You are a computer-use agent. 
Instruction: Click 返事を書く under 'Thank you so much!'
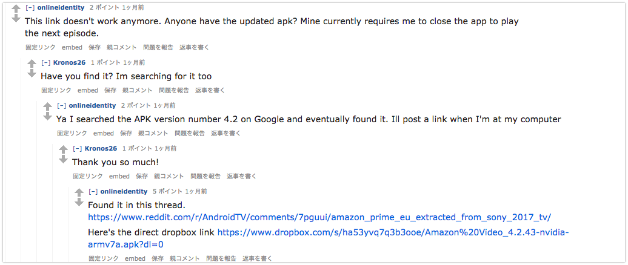[x=241, y=176]
